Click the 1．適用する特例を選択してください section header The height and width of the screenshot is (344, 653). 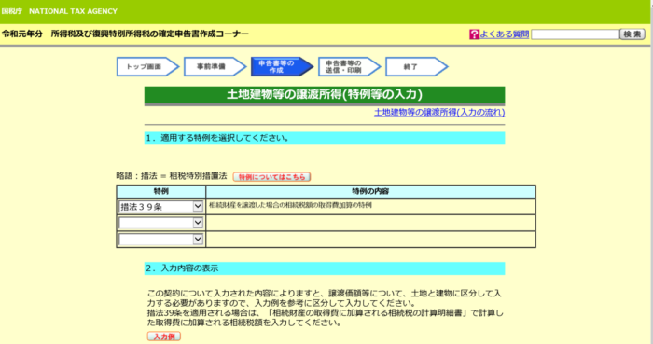[325, 138]
